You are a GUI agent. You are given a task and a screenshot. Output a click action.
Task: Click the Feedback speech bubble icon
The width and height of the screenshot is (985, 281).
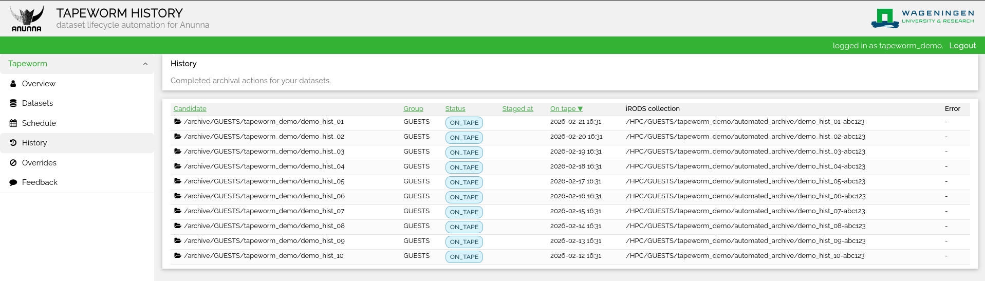click(x=13, y=182)
